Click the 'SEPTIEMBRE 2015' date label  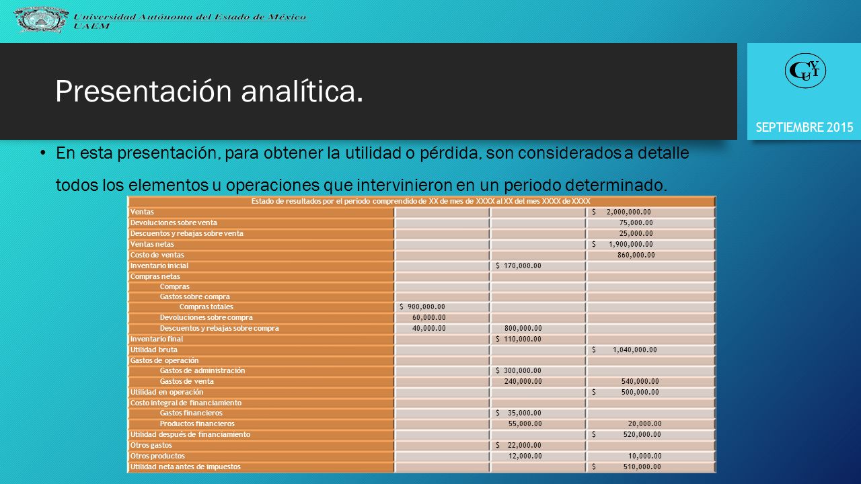(x=804, y=127)
